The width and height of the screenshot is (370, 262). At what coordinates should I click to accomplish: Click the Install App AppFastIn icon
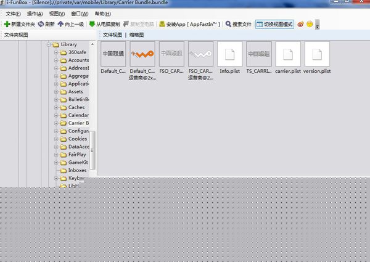(x=162, y=24)
